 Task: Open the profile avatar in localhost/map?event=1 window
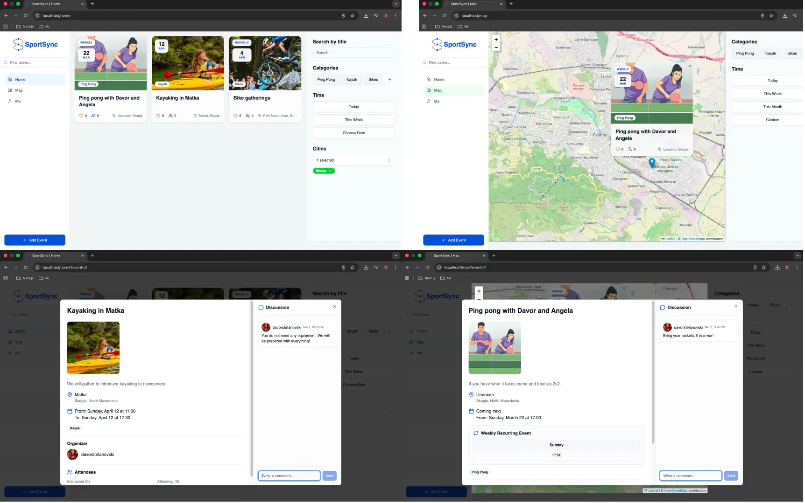click(788, 268)
